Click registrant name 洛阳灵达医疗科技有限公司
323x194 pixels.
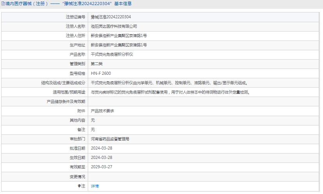tap(114, 26)
